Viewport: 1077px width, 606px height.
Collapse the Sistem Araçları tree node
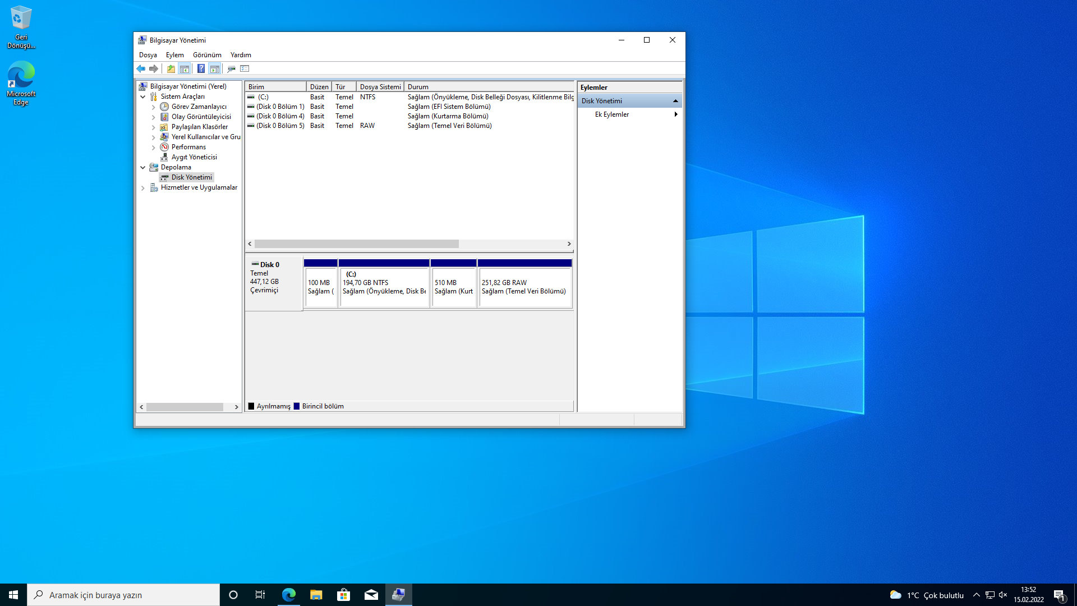click(x=143, y=97)
